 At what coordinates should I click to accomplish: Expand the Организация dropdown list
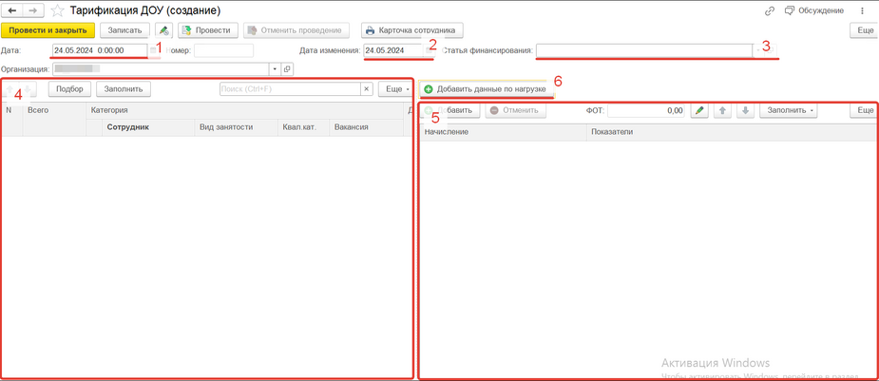coord(275,69)
